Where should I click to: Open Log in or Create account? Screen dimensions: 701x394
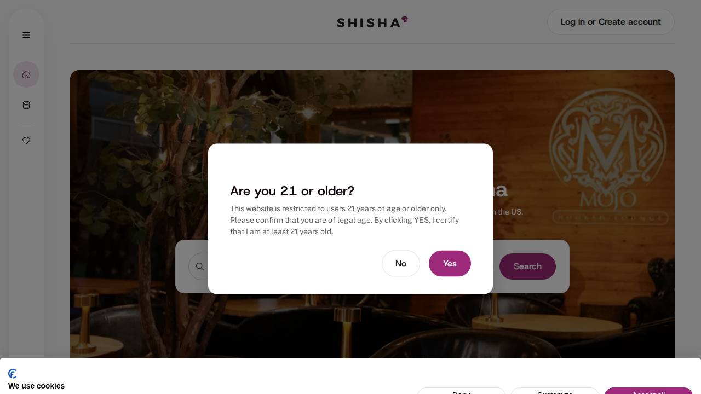[611, 22]
